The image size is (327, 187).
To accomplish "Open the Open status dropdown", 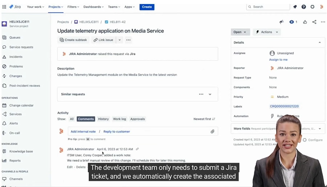I will 240,32.
